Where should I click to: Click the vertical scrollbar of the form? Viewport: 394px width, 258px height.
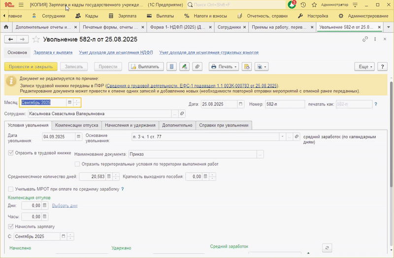tap(391, 134)
